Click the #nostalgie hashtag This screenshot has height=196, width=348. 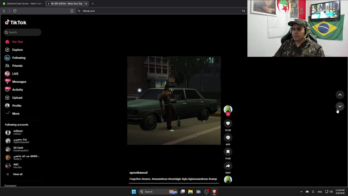click(175, 179)
